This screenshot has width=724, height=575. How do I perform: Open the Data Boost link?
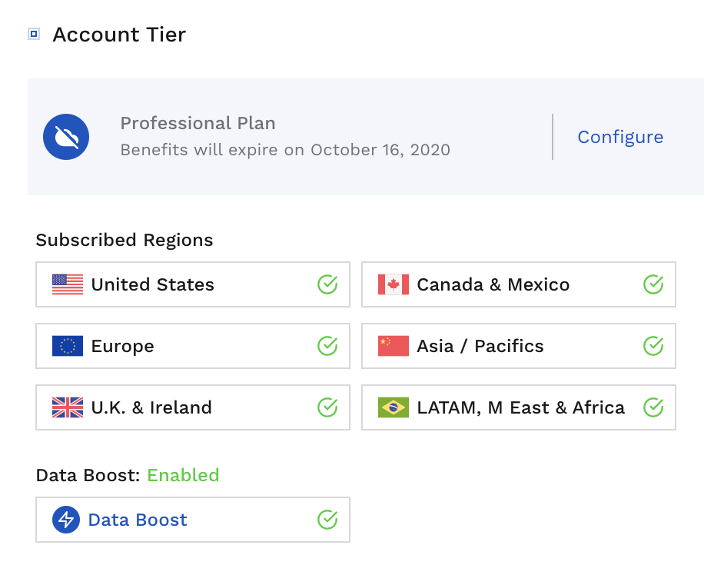pos(138,520)
